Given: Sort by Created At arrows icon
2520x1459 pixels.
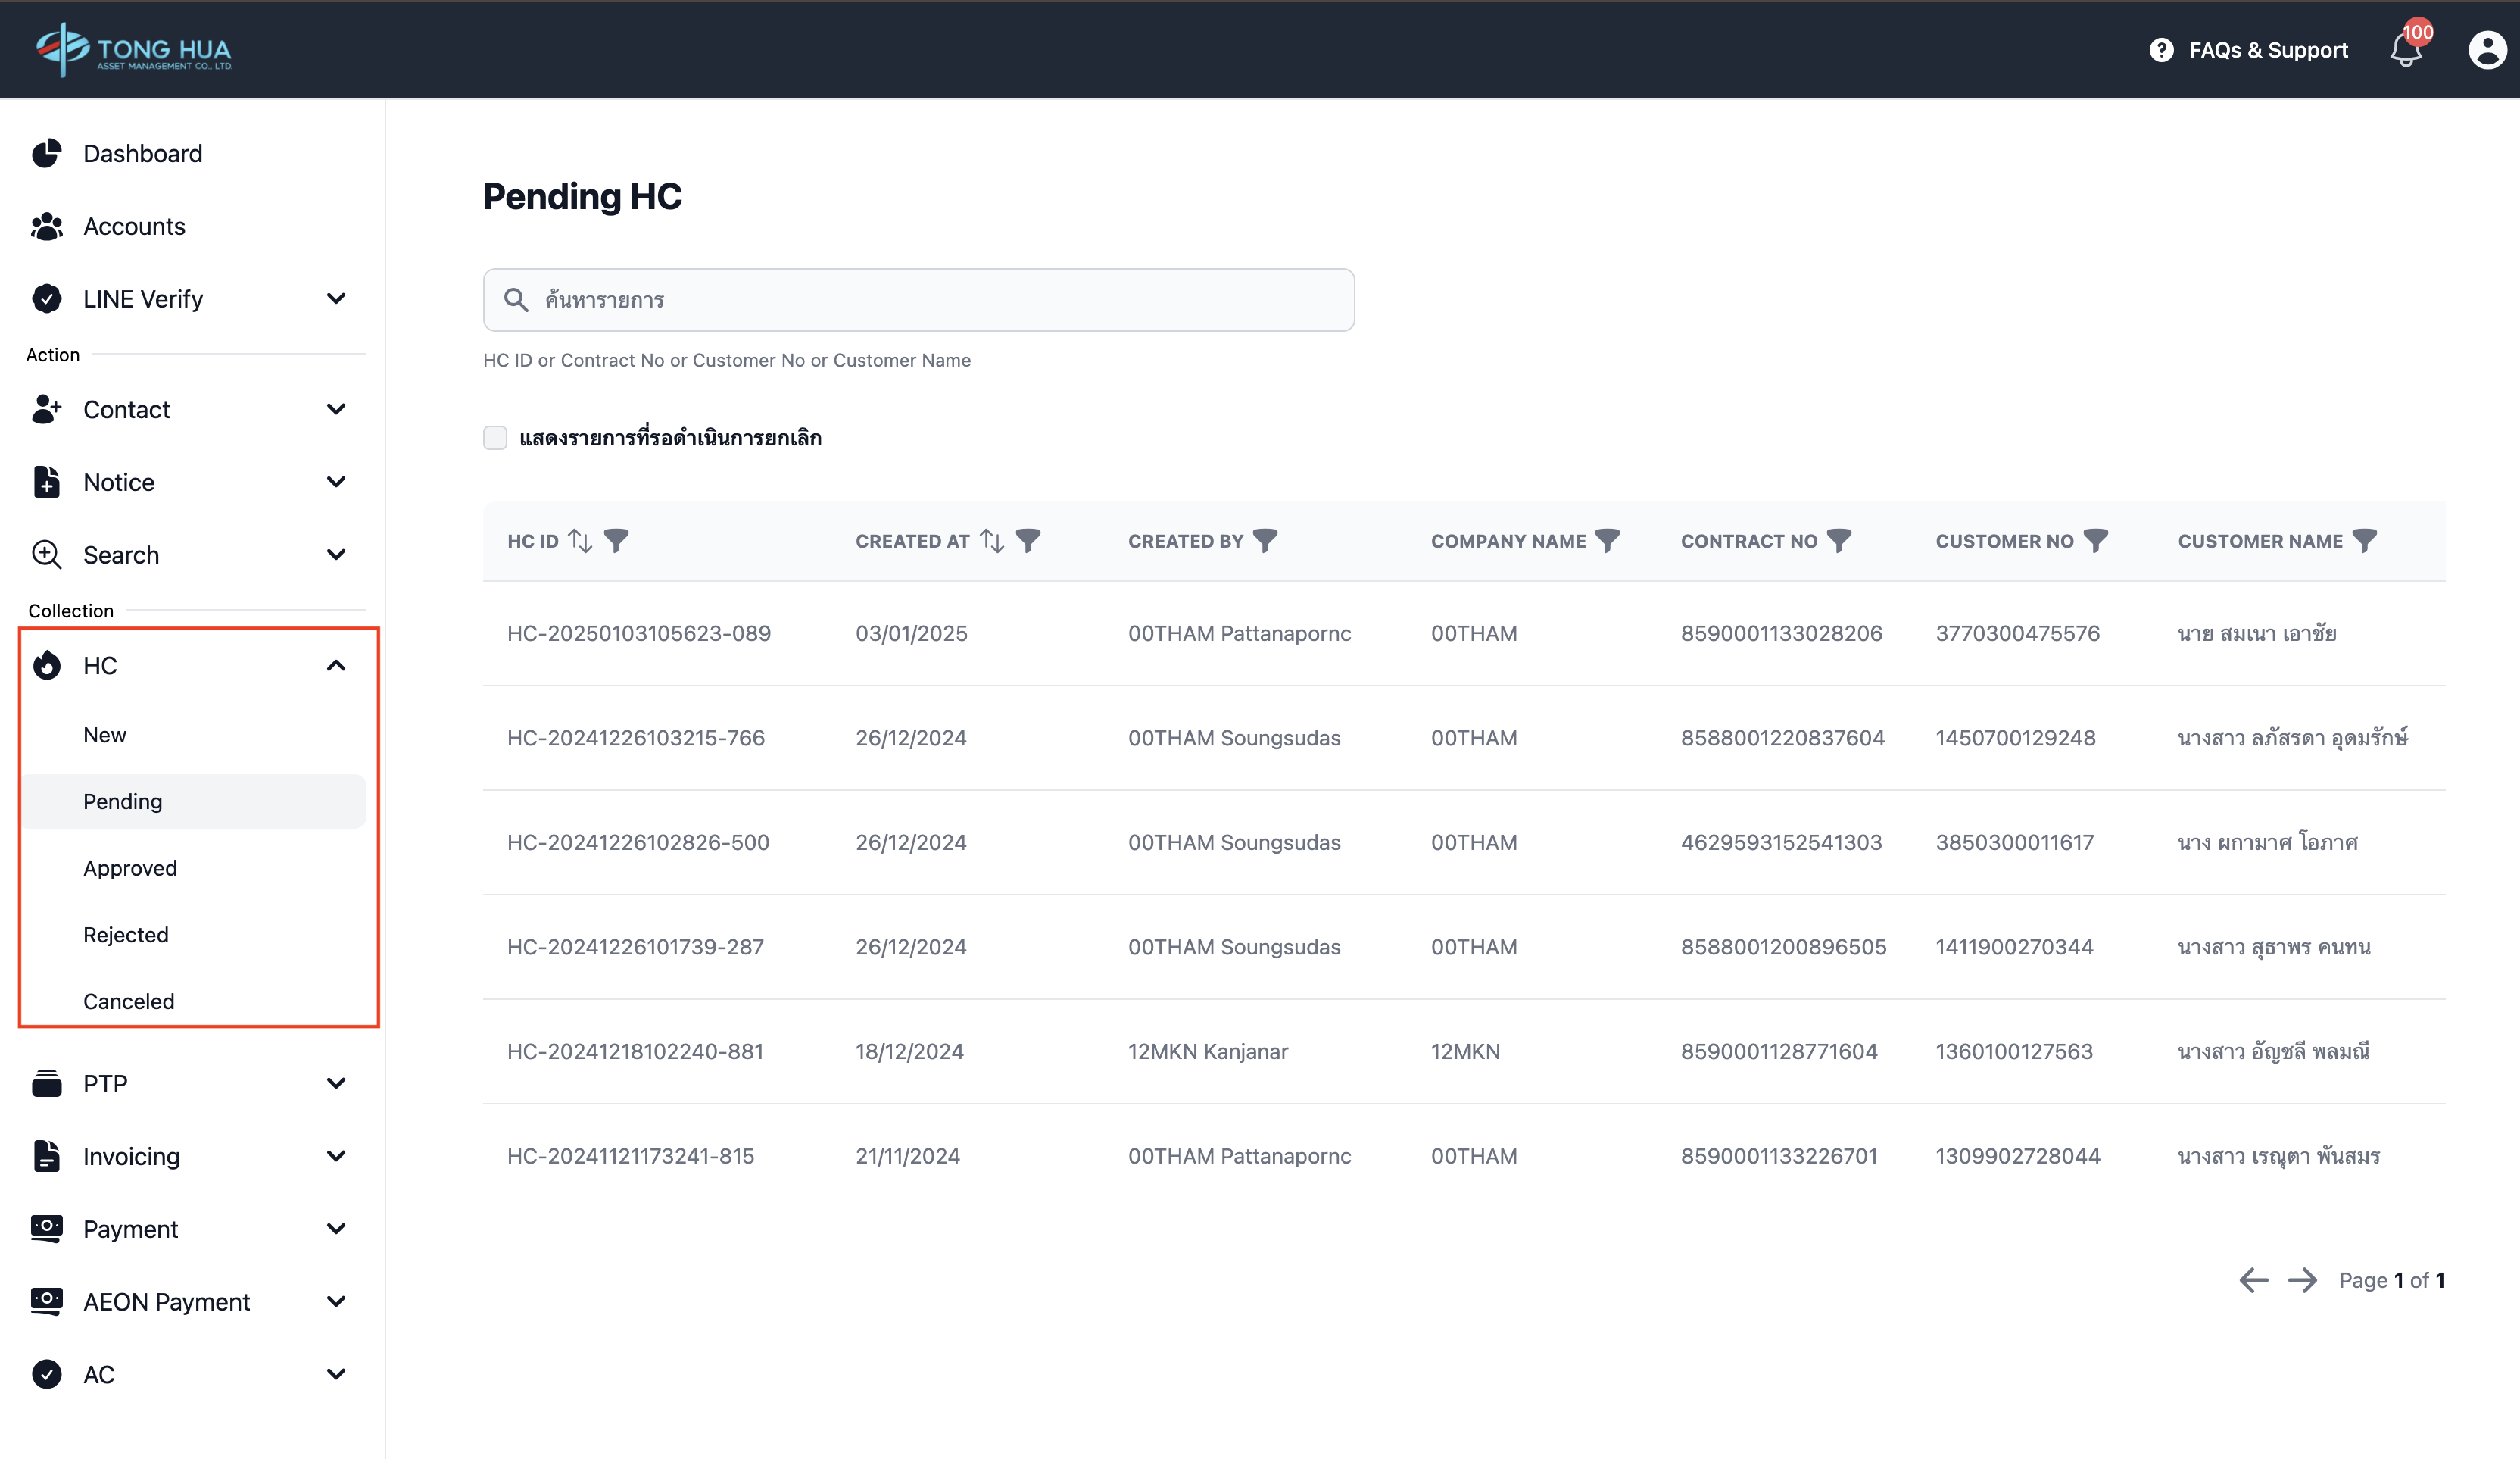Looking at the screenshot, I should [992, 540].
